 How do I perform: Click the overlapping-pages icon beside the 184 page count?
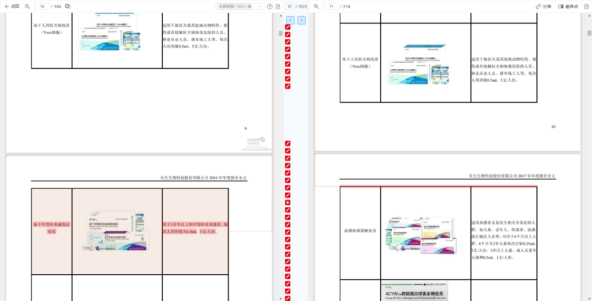[x=68, y=6]
